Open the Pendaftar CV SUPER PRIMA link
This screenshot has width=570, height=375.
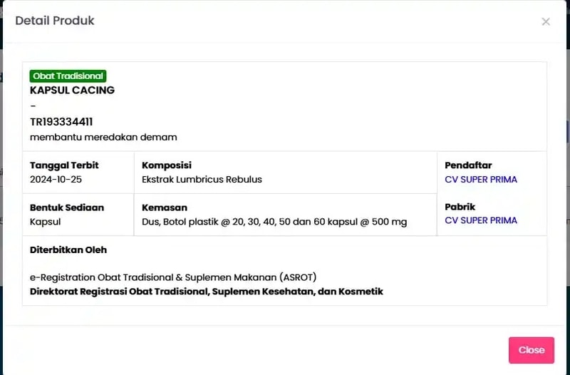pos(480,180)
